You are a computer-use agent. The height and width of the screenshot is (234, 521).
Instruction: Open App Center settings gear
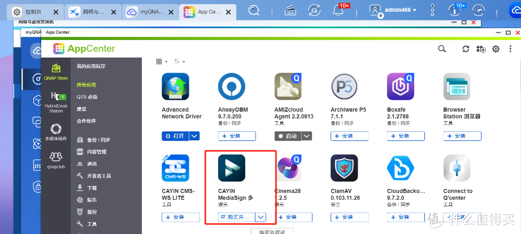coord(496,49)
